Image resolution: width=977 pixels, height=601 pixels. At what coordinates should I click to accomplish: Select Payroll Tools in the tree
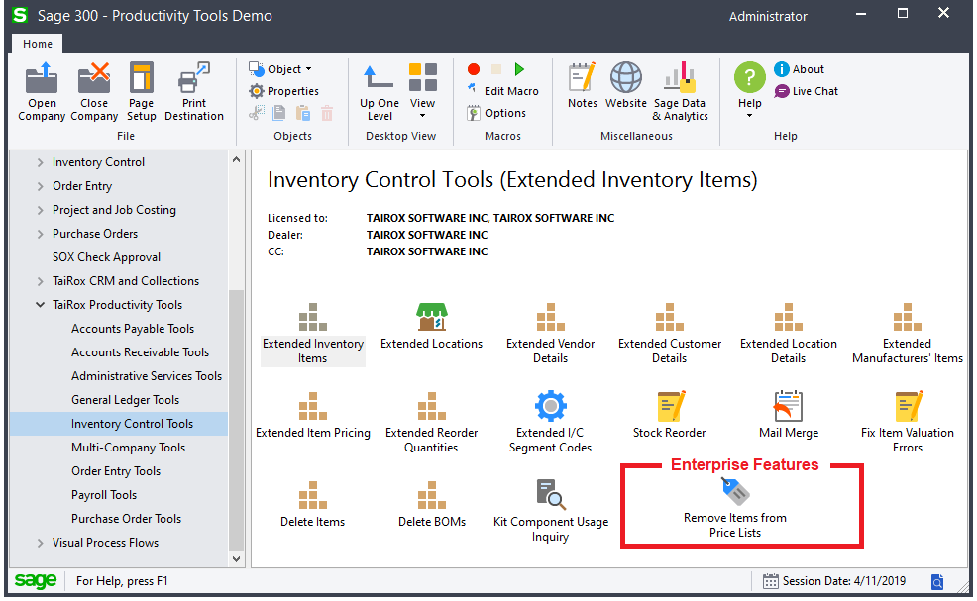point(104,495)
